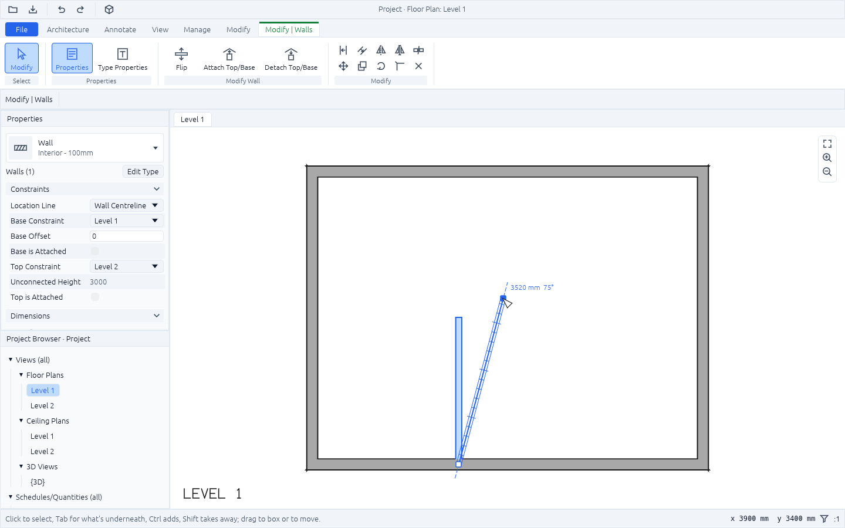Click the Open folder icon
845x528 pixels.
click(13, 9)
